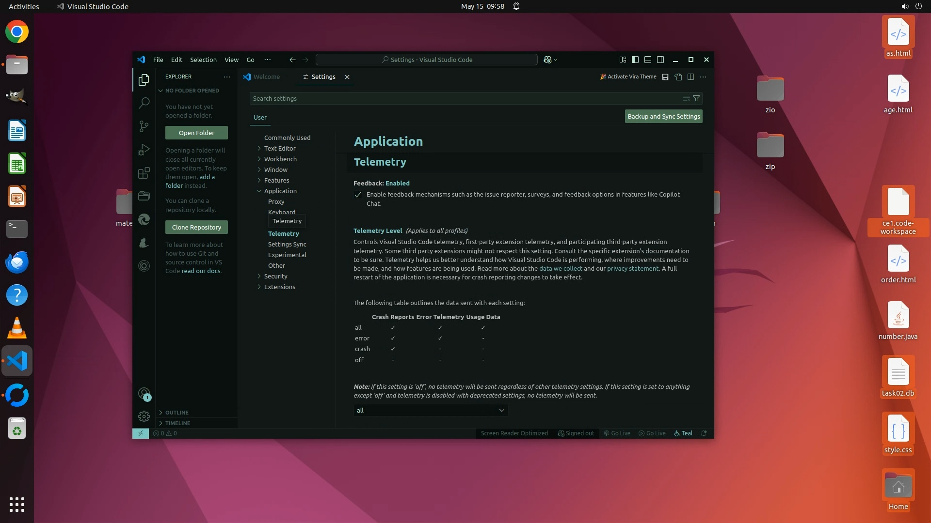Switch to the Welcome tab
The height and width of the screenshot is (523, 931).
(266, 77)
